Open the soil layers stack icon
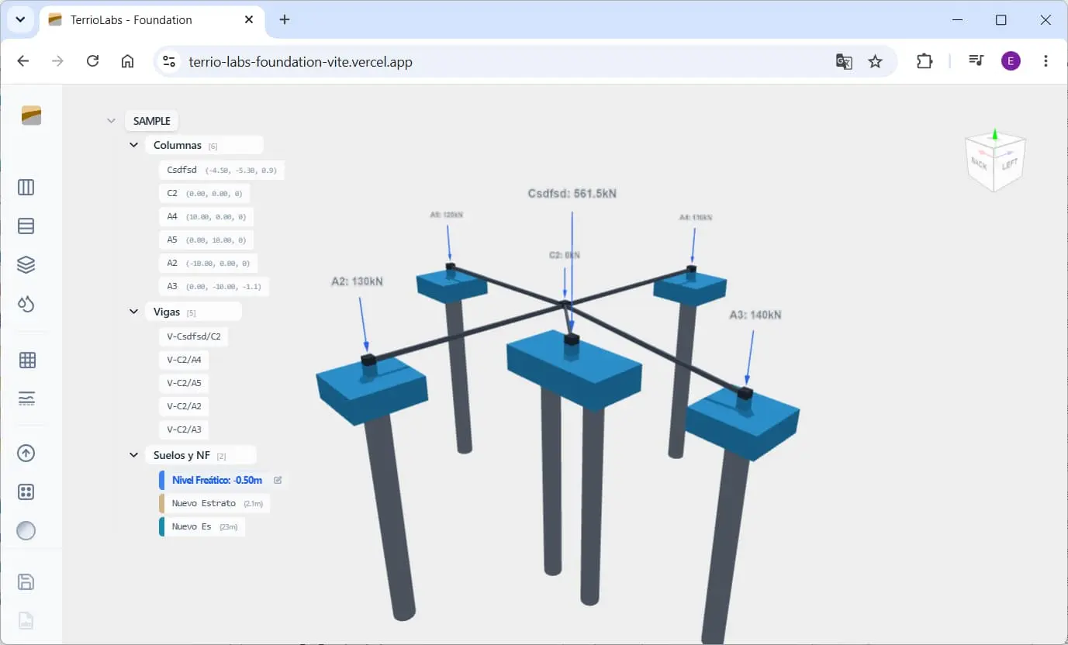Image resolution: width=1068 pixels, height=645 pixels. [x=26, y=265]
